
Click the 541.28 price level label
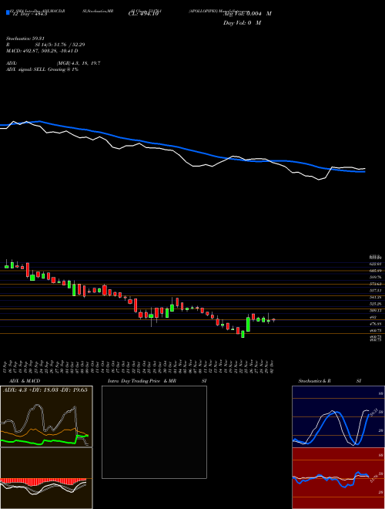[x=375, y=297]
